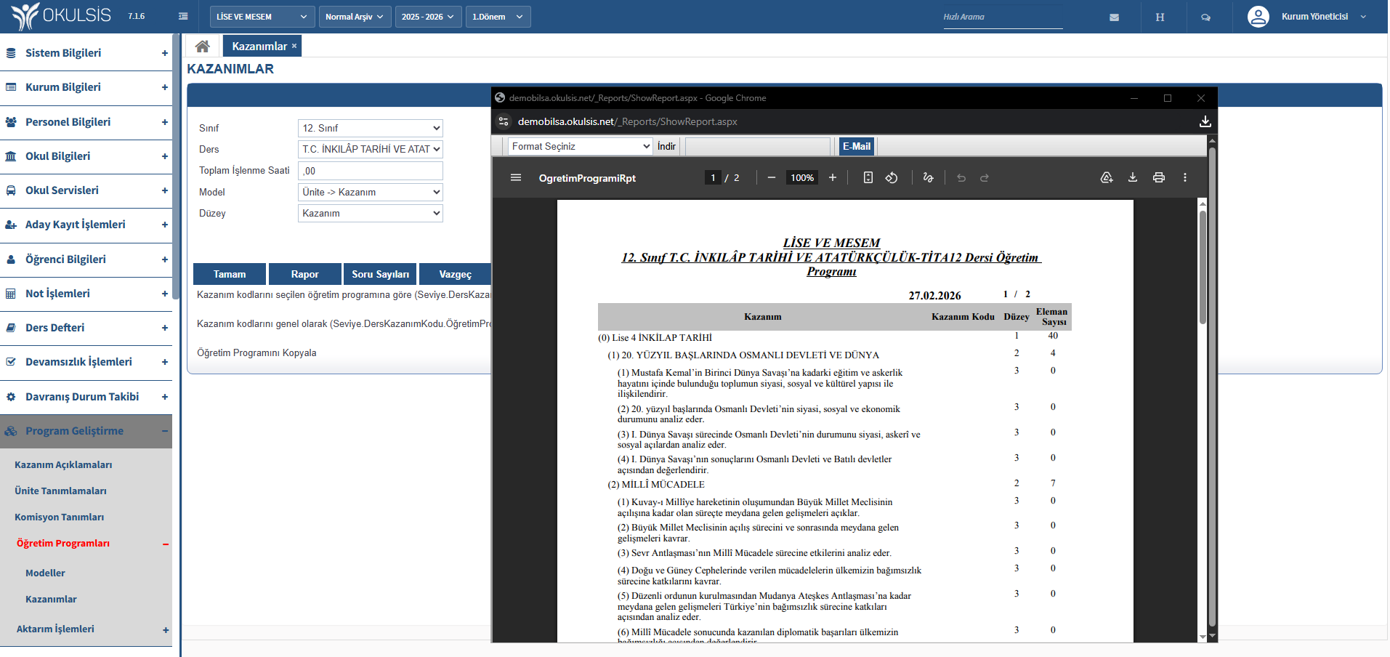Image resolution: width=1390 pixels, height=657 pixels.
Task: Open the Sınıf dropdown showing 12. Sınıf
Action: (x=370, y=129)
